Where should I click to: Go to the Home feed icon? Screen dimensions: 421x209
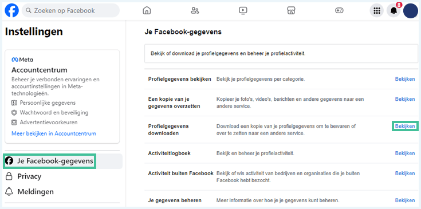pyautogui.click(x=147, y=10)
